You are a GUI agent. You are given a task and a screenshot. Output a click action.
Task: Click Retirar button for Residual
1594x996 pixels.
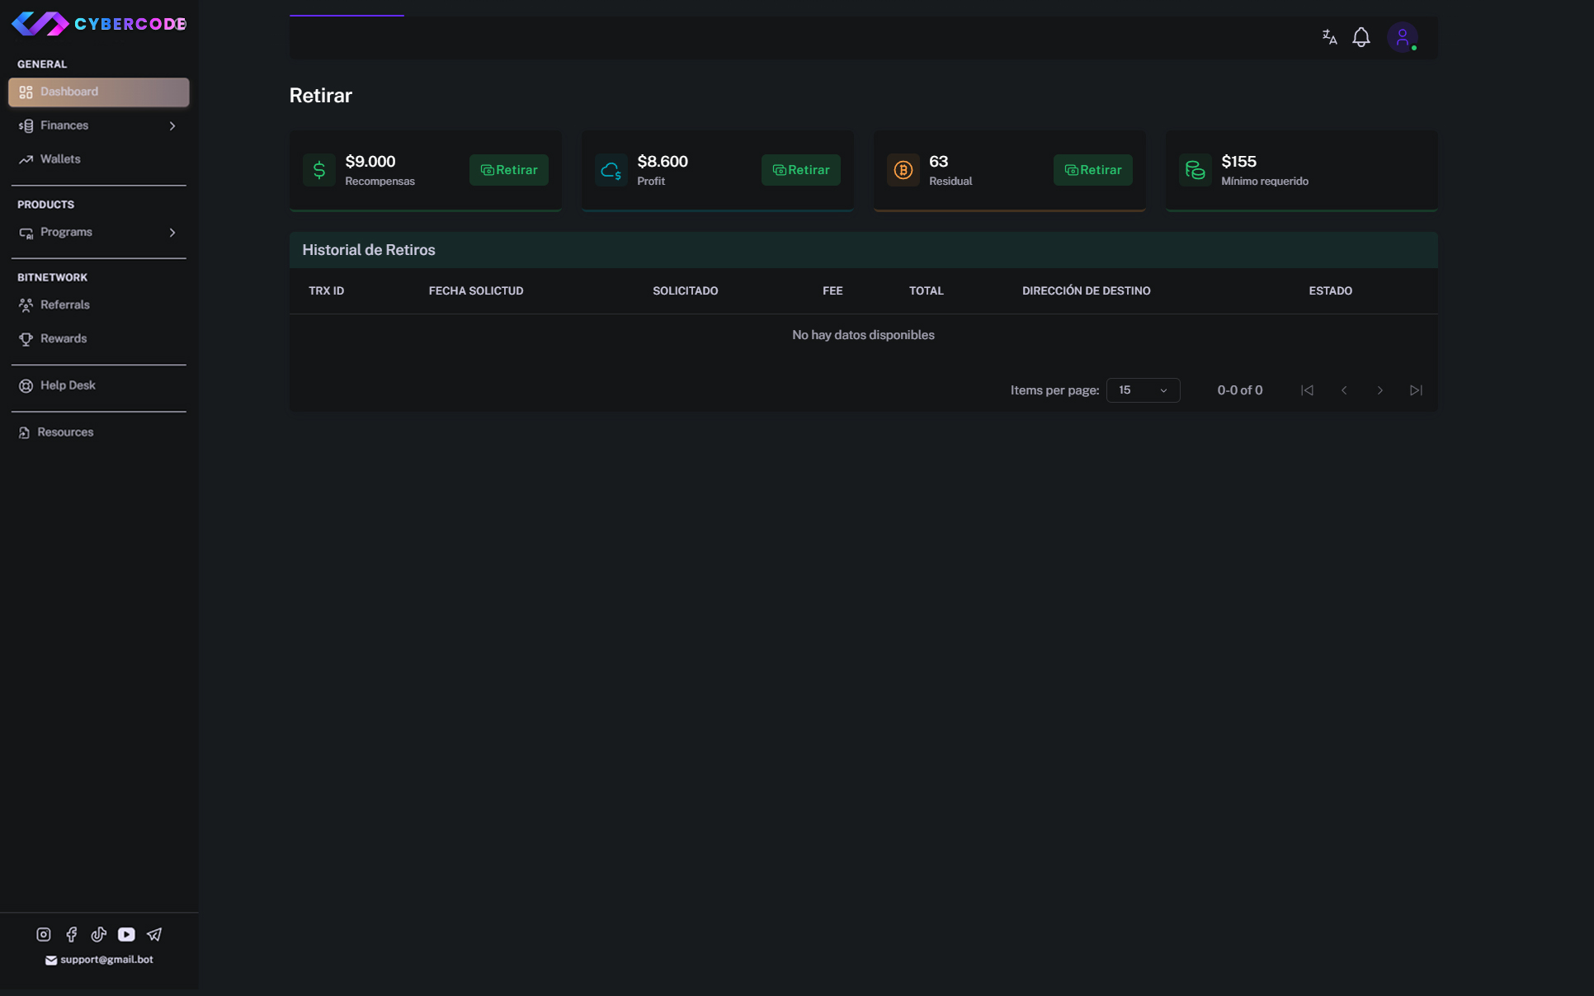pos(1092,170)
